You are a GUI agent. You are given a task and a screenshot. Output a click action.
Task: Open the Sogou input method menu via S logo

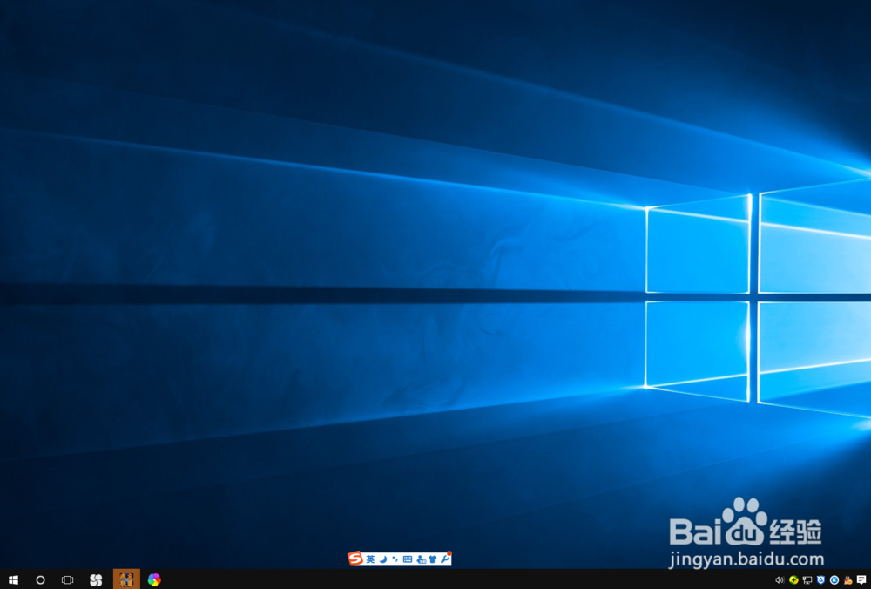point(355,559)
